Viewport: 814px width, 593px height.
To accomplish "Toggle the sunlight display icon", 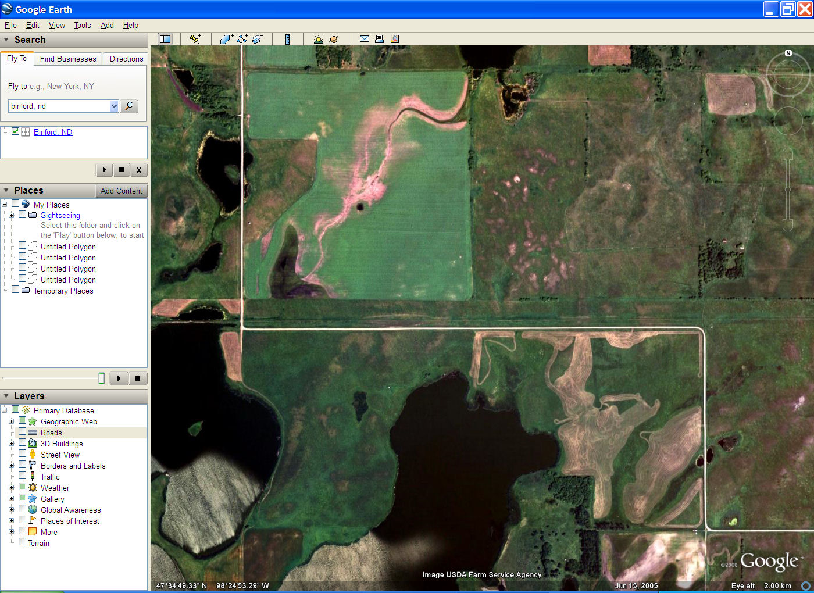I will click(x=318, y=39).
